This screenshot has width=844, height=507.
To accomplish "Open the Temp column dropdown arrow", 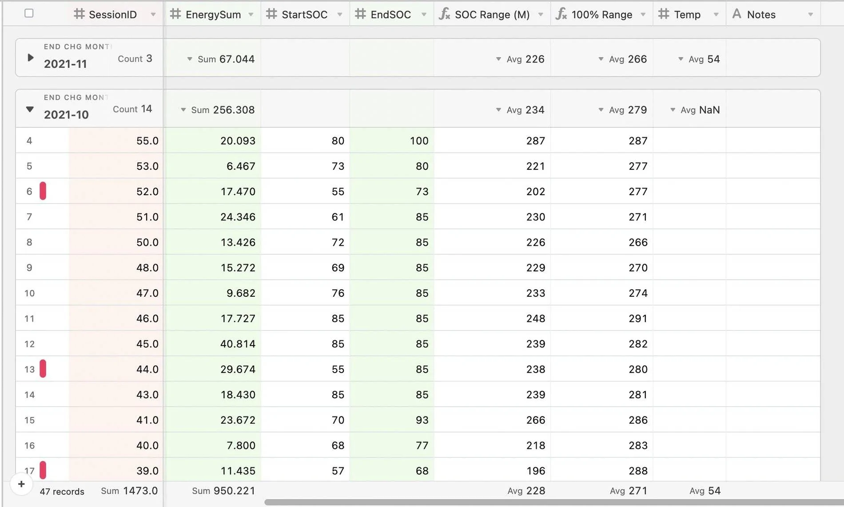I will [x=716, y=15].
